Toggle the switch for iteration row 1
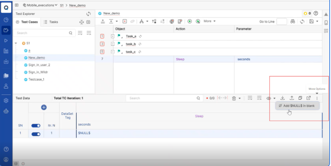This screenshot has width=331, height=166. [x=36, y=134]
